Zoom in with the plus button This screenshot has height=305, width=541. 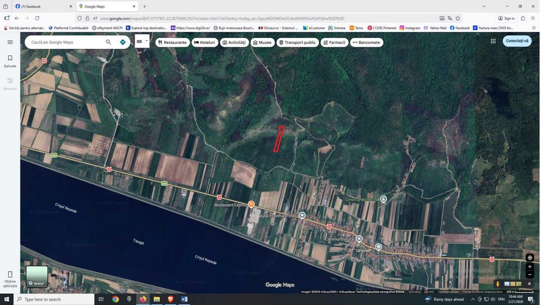(x=530, y=267)
